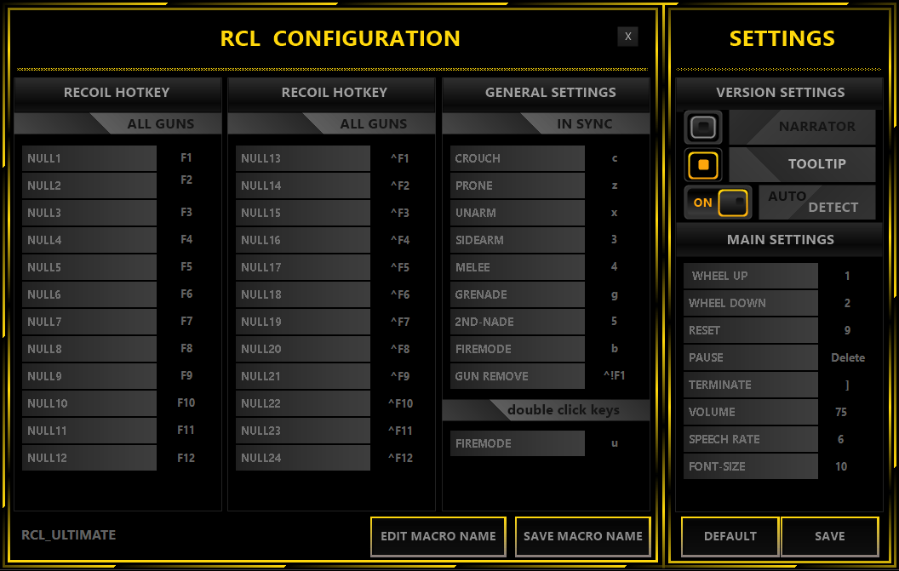Click the NULL13 macro name field
Image resolution: width=899 pixels, height=571 pixels.
[303, 158]
